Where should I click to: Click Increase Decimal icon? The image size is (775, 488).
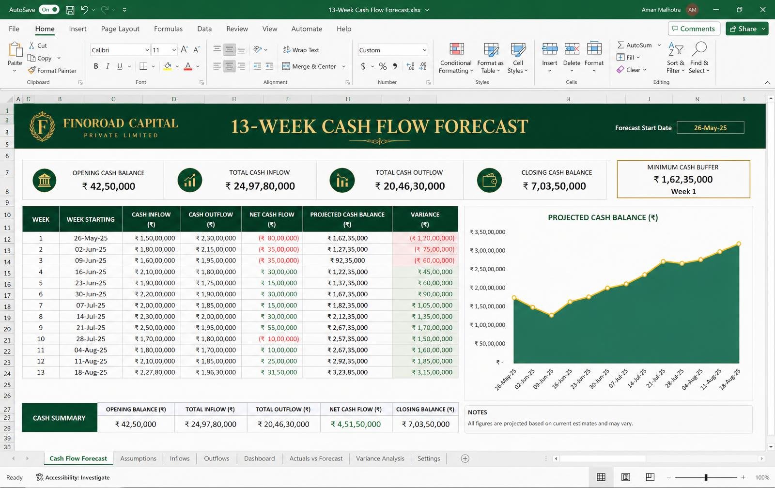click(x=411, y=66)
